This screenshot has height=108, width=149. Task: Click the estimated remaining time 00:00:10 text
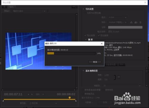point(58,50)
